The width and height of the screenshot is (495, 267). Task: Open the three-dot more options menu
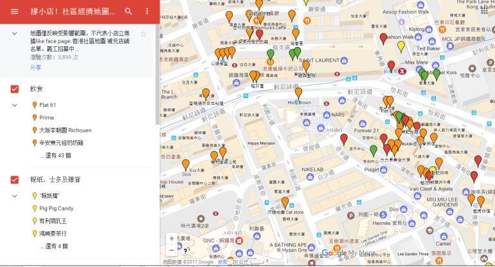pyautogui.click(x=147, y=12)
